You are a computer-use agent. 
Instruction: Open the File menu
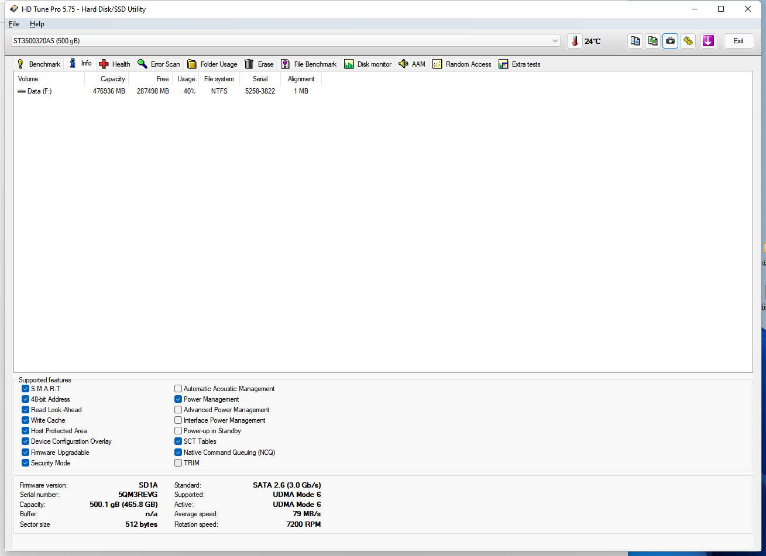pos(14,24)
